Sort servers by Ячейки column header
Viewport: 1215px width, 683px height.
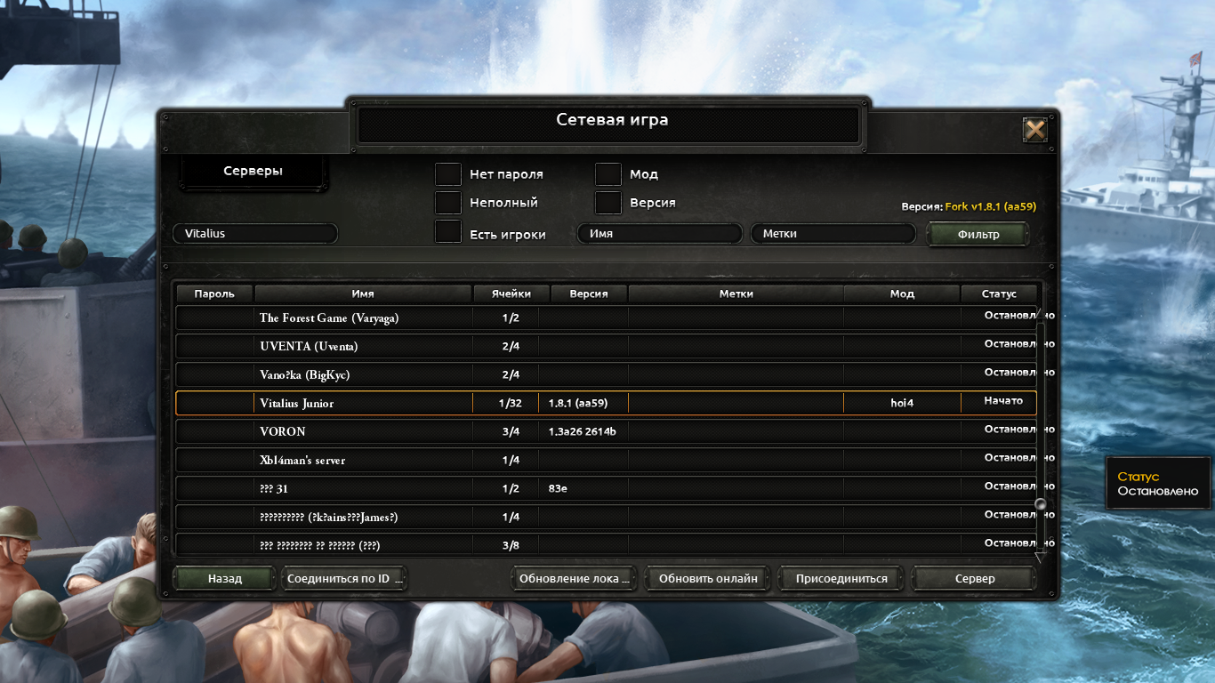click(511, 293)
